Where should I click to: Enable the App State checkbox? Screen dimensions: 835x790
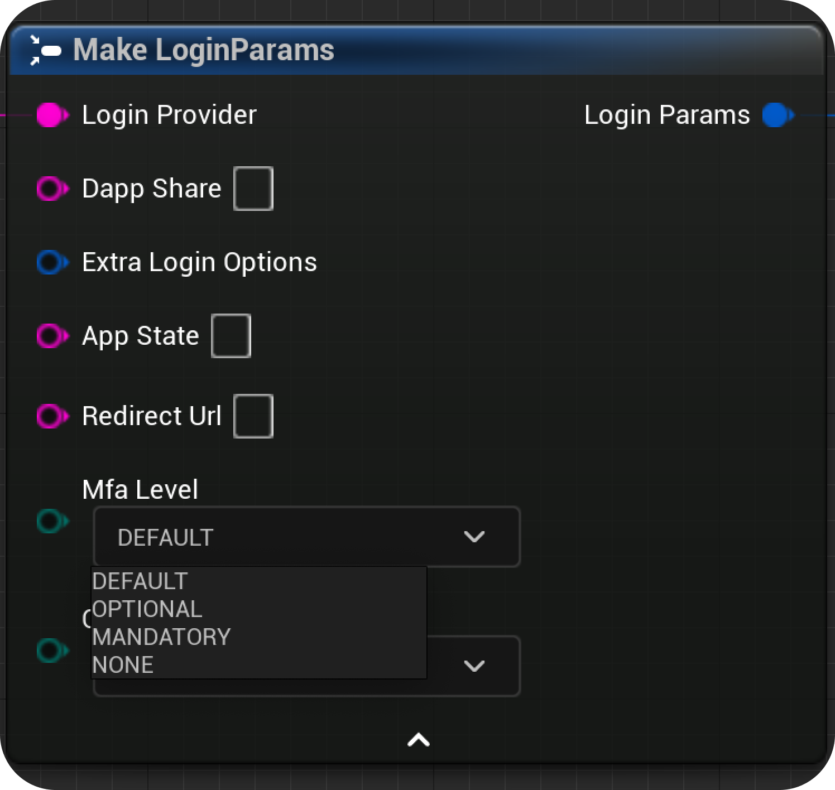click(231, 336)
